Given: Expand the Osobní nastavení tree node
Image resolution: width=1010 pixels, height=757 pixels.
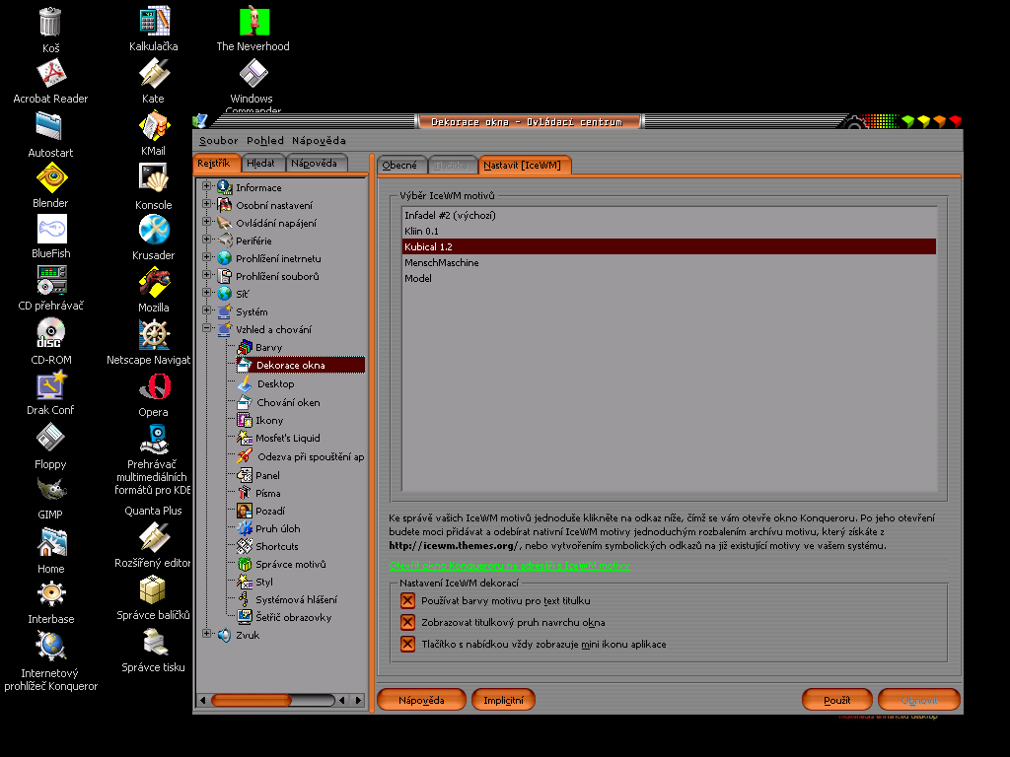Looking at the screenshot, I should pos(207,203).
